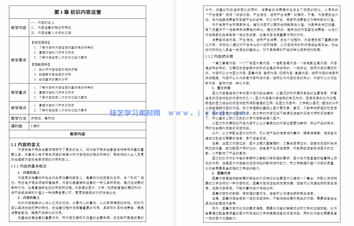Click the 教学要求 row label

(19, 60)
